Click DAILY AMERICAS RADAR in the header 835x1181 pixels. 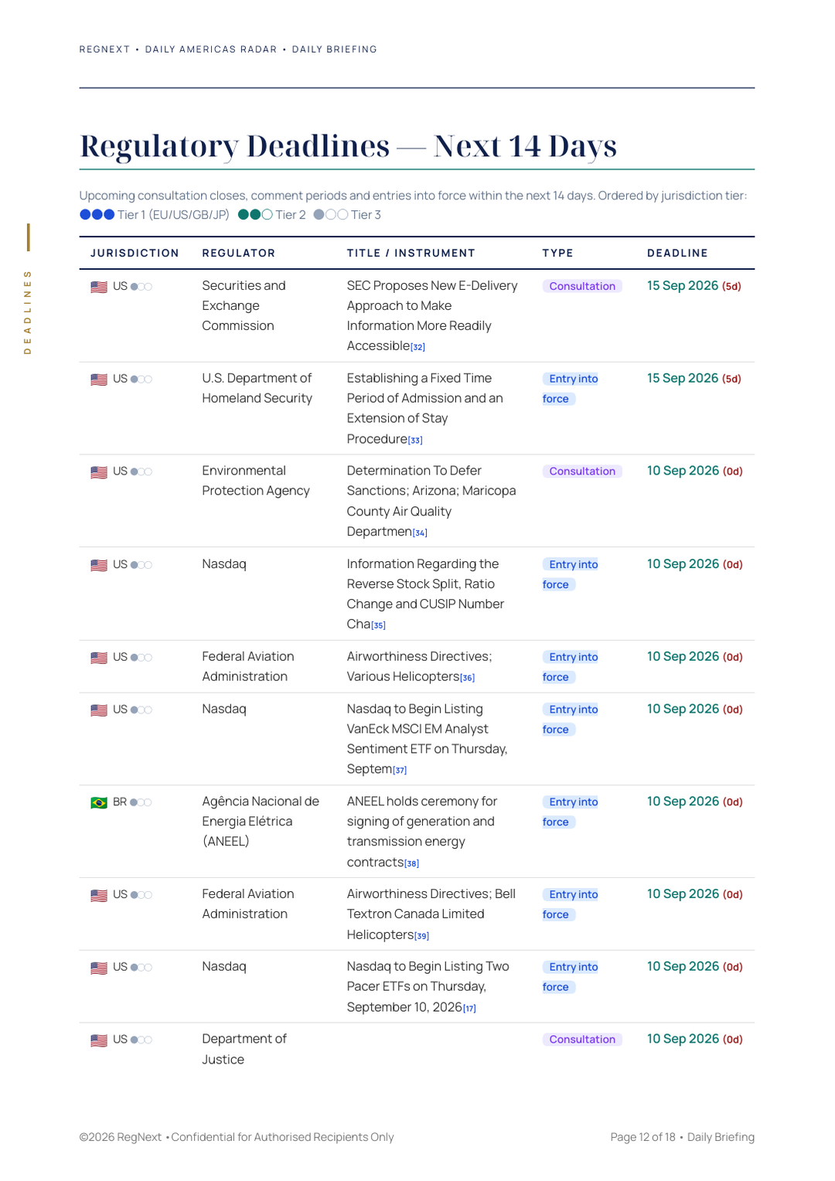(211, 49)
